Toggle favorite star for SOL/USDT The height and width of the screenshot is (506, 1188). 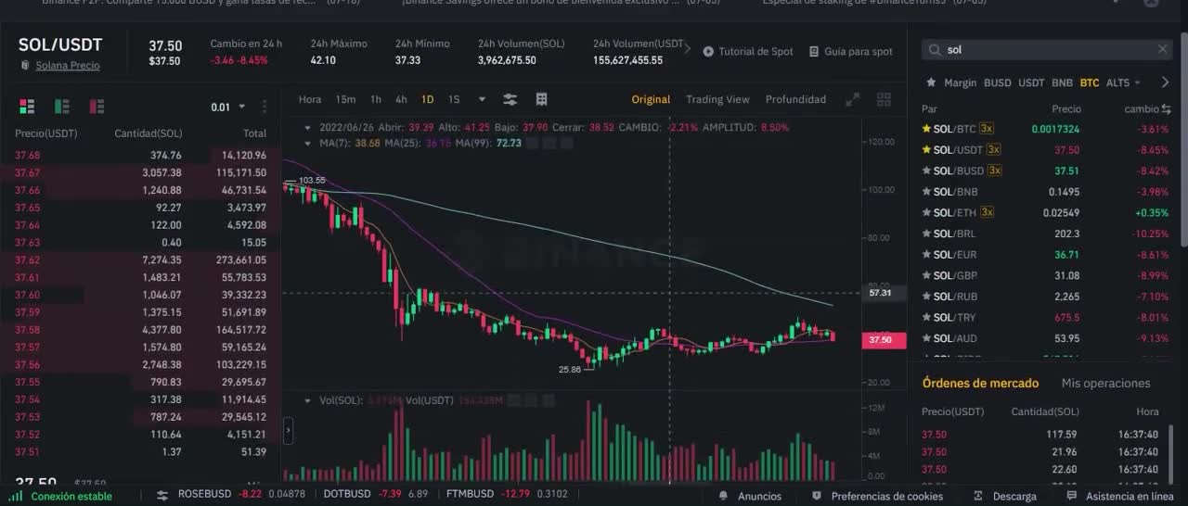926,149
